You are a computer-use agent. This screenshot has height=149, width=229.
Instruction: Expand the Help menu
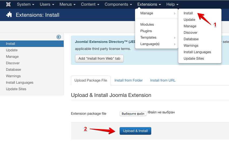[x=172, y=4]
